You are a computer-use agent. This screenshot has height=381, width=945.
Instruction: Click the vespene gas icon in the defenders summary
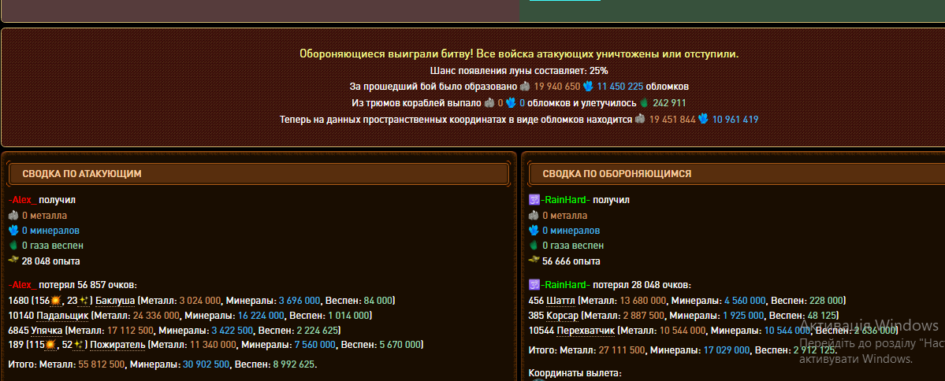tap(534, 246)
